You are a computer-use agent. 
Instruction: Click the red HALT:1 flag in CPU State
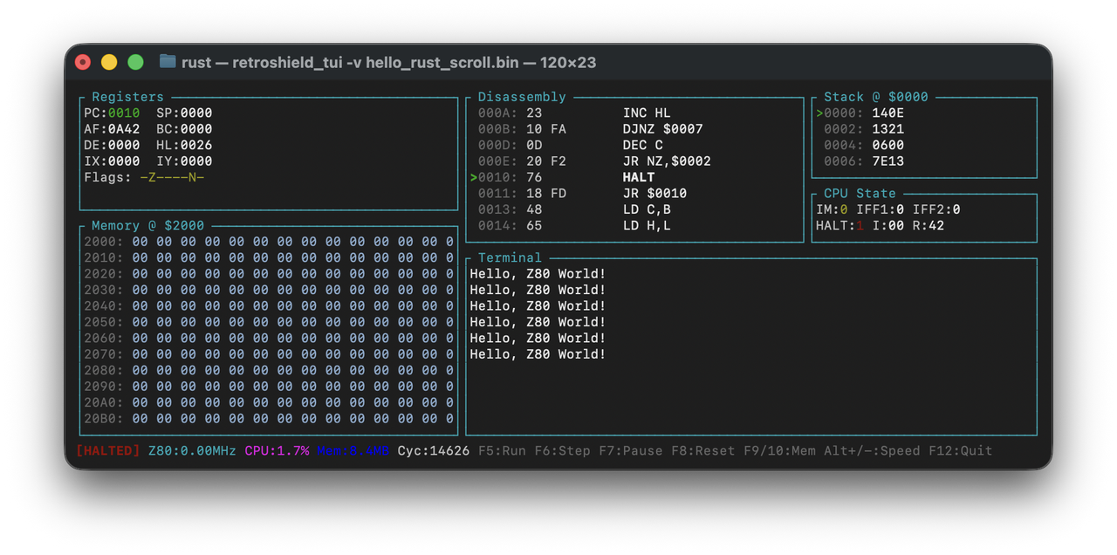pyautogui.click(x=839, y=225)
